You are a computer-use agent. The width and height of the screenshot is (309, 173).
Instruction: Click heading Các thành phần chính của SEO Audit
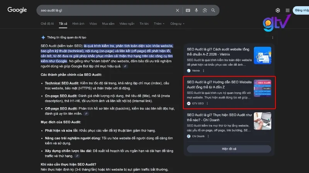point(71,75)
